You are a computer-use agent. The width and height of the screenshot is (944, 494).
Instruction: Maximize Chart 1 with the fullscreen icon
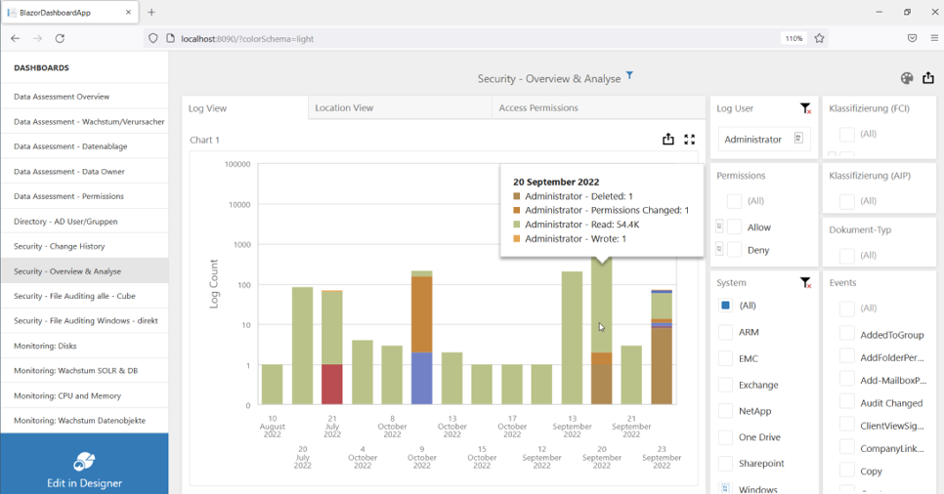689,140
